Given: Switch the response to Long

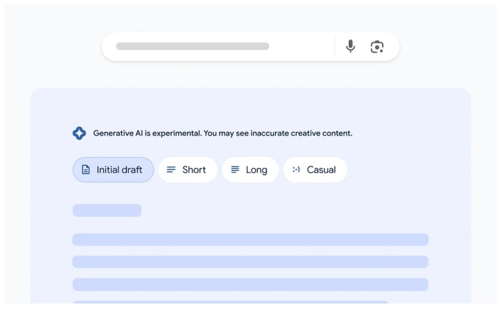Looking at the screenshot, I should pos(257,170).
